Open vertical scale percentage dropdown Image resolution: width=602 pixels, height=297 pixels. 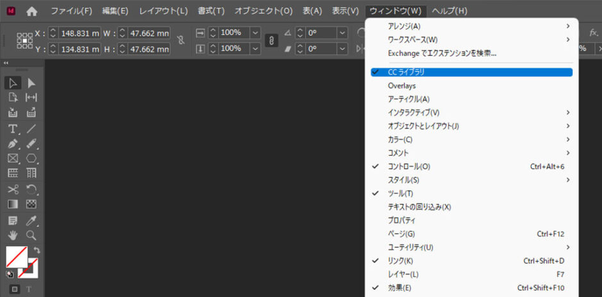[256, 49]
